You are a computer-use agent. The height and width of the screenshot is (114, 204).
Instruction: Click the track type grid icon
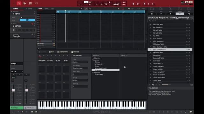(14, 30)
